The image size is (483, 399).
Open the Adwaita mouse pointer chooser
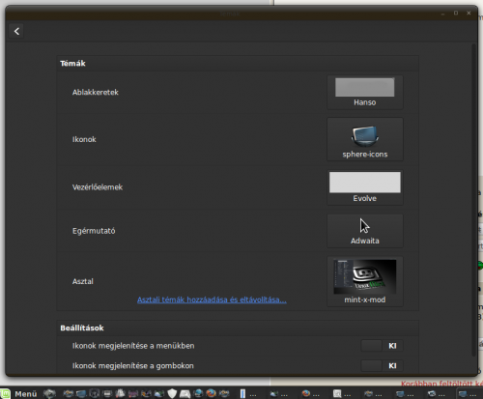click(365, 231)
